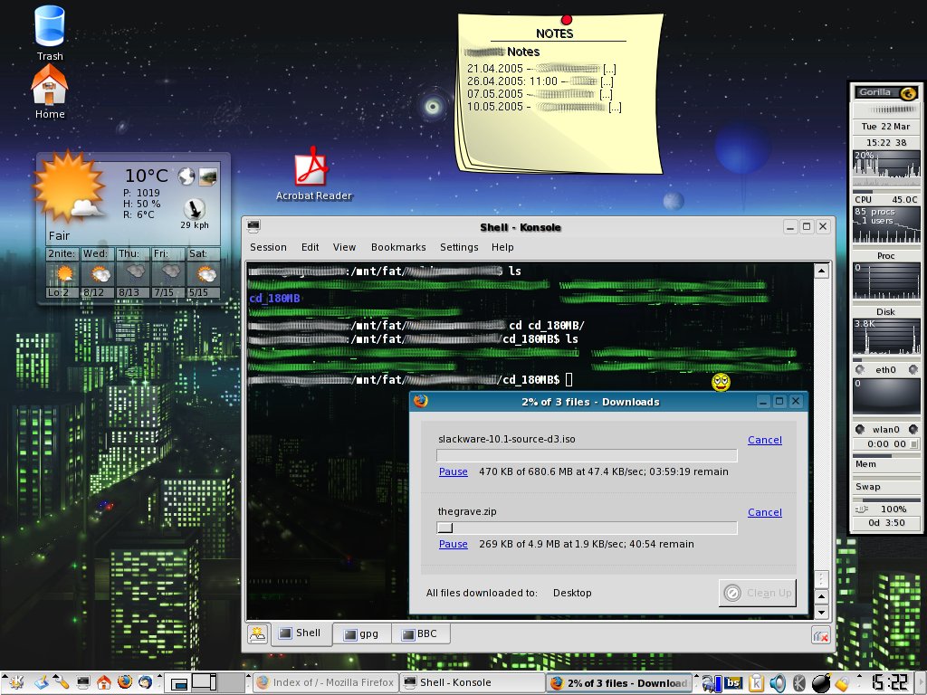Toggle the left wlan0 indicator light in GKrellM
This screenshot has width=927, height=695.
click(x=860, y=430)
